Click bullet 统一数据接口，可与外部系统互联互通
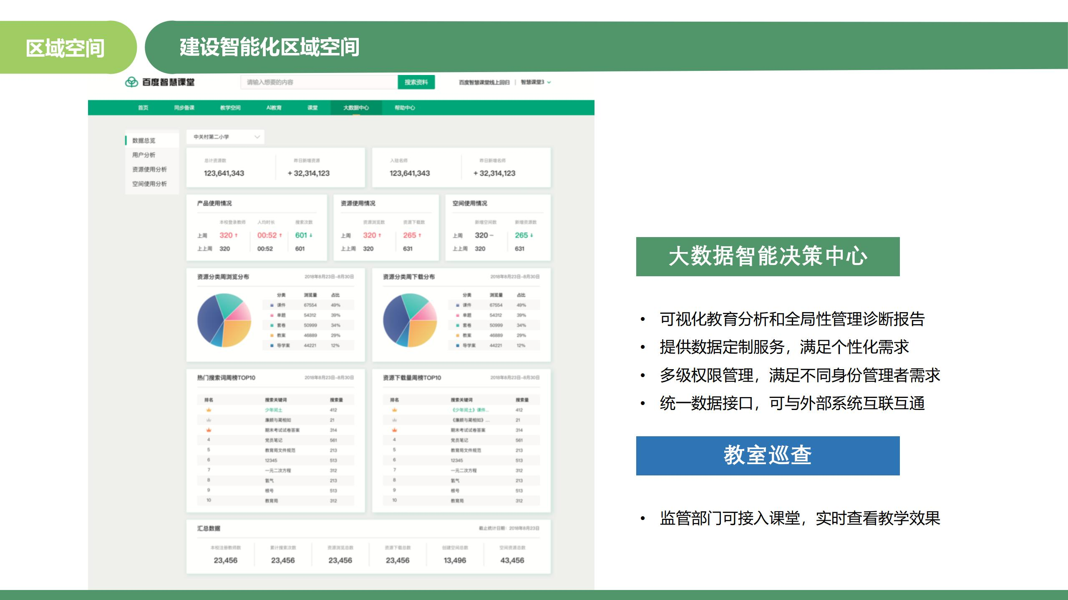 pyautogui.click(x=792, y=403)
